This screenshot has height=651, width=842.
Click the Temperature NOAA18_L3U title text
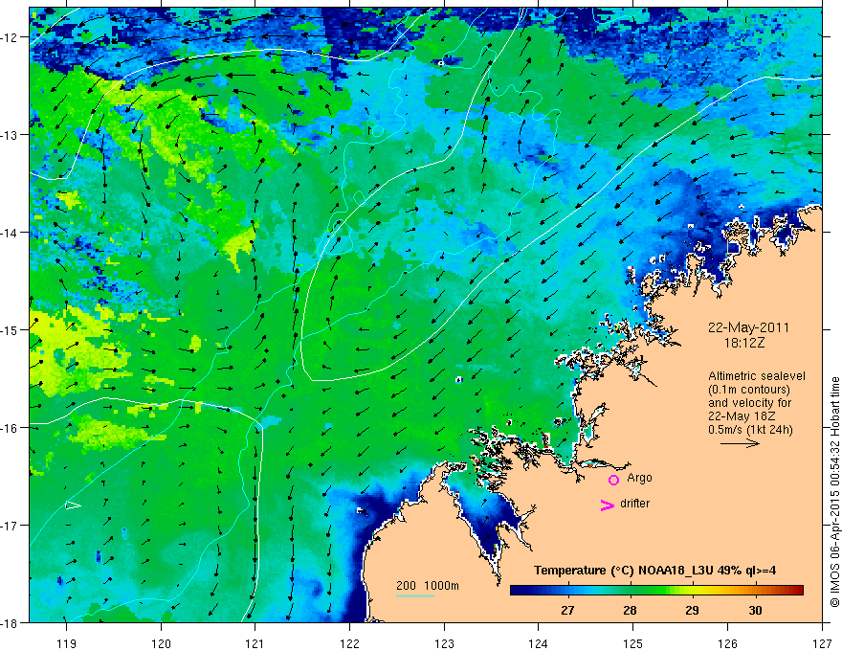pyautogui.click(x=654, y=571)
